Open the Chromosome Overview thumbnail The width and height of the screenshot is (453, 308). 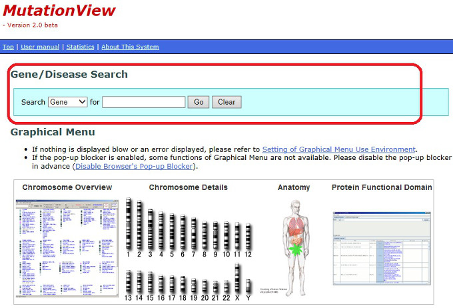tap(66, 247)
